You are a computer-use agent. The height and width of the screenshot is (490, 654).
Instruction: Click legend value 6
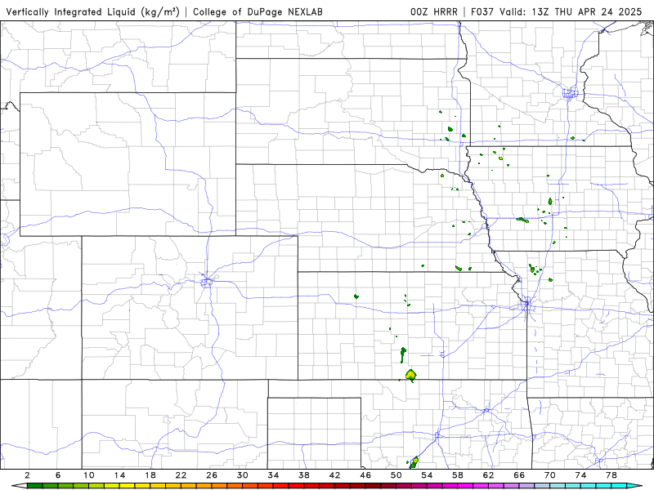(x=58, y=475)
